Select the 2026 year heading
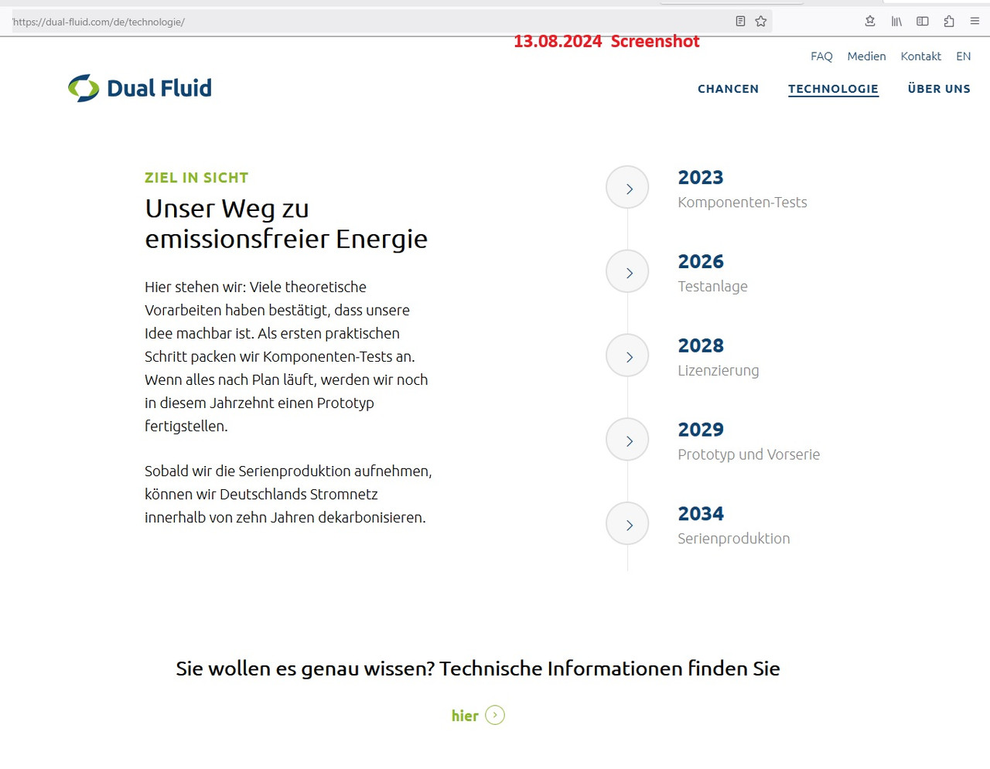The height and width of the screenshot is (769, 990). click(701, 262)
